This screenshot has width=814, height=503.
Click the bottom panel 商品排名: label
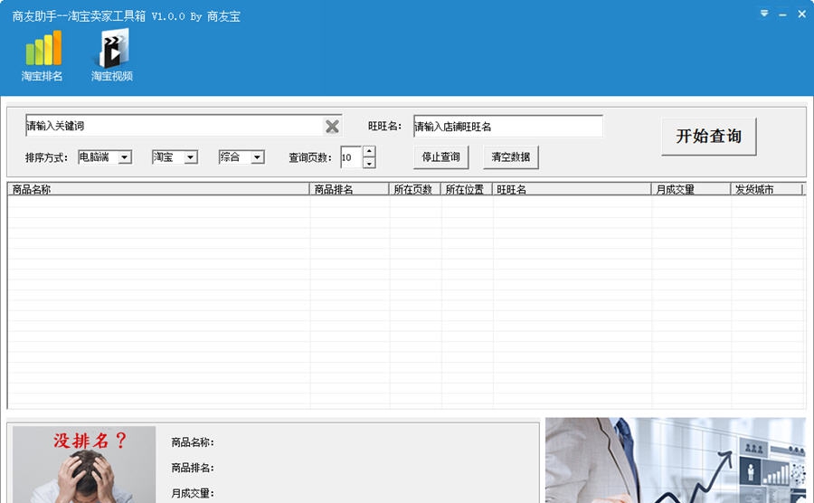pyautogui.click(x=193, y=468)
